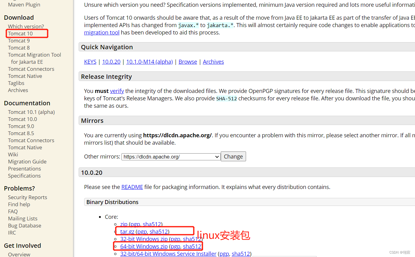Open Tomcat 9.0 documentation
This screenshot has height=257, width=415.
coord(21,126)
